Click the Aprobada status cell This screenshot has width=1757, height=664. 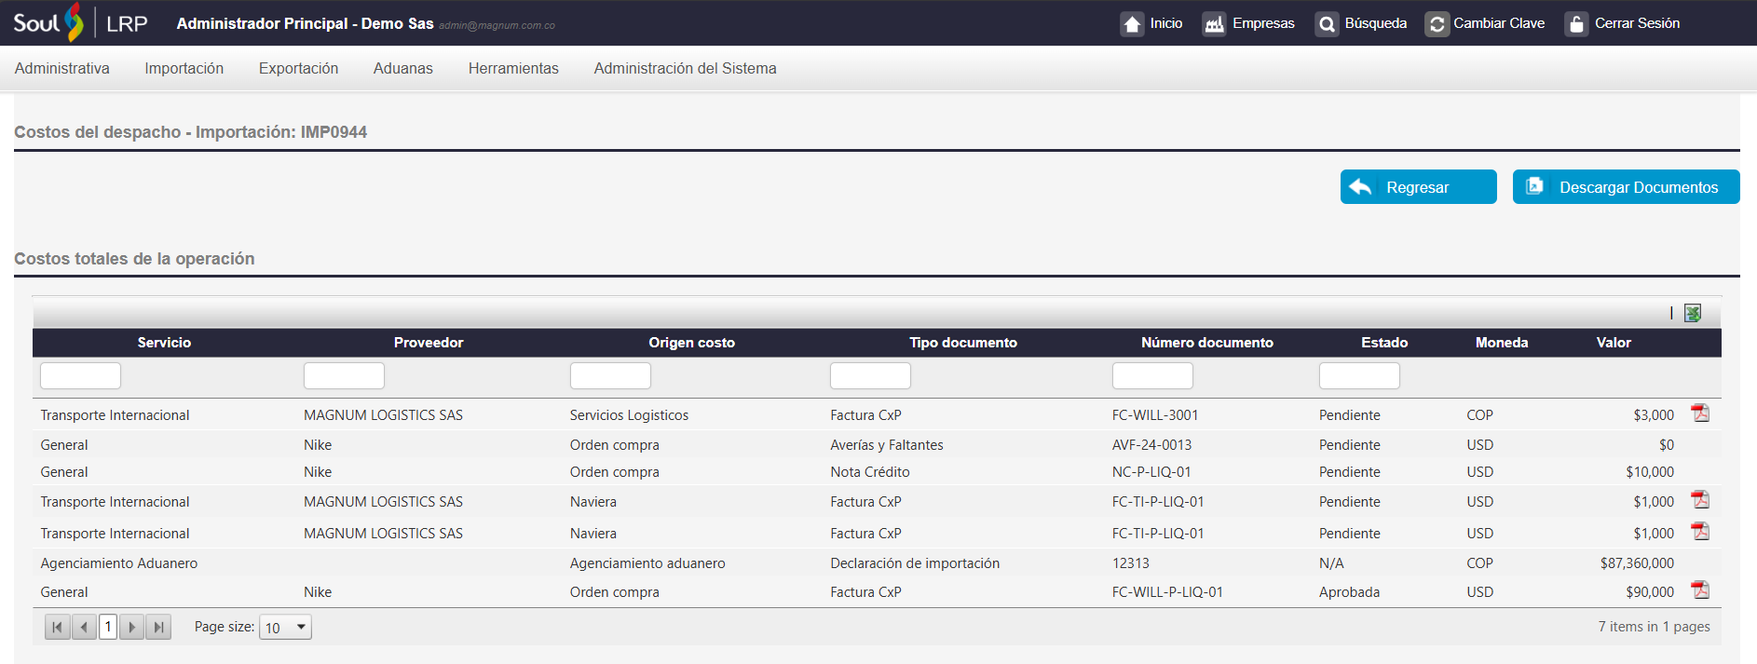(1349, 592)
